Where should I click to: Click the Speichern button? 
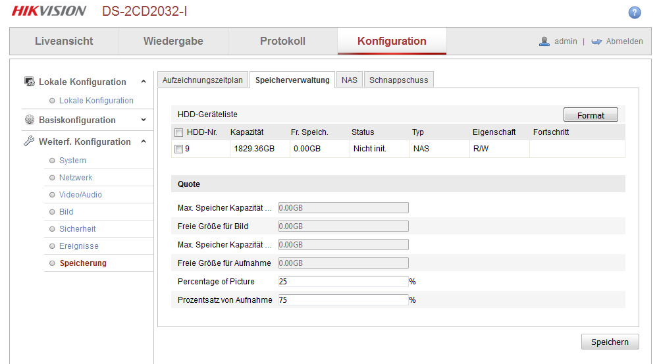610,342
